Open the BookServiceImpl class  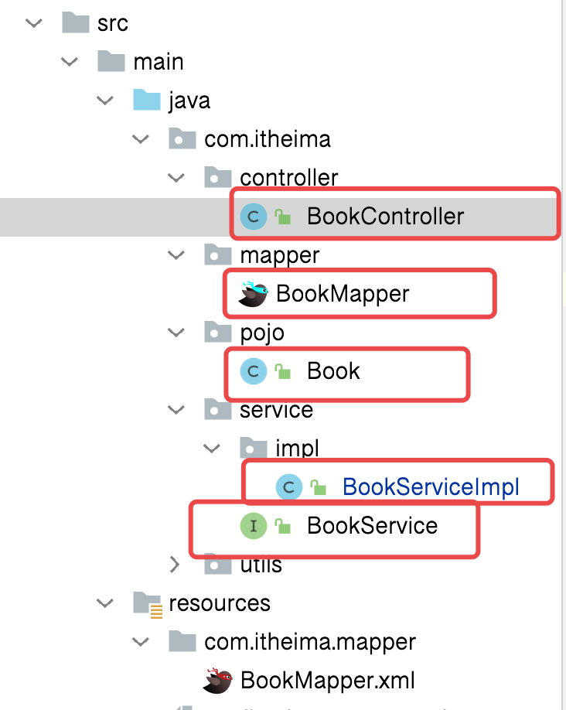click(x=431, y=487)
